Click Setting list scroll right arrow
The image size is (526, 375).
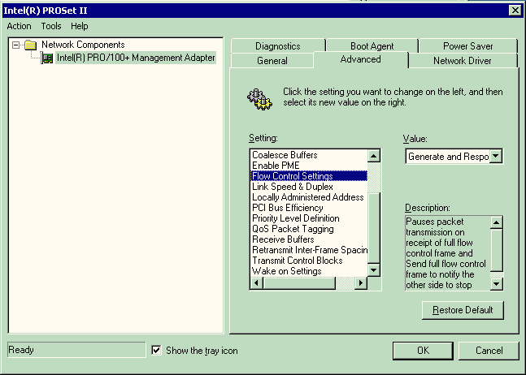(x=361, y=283)
